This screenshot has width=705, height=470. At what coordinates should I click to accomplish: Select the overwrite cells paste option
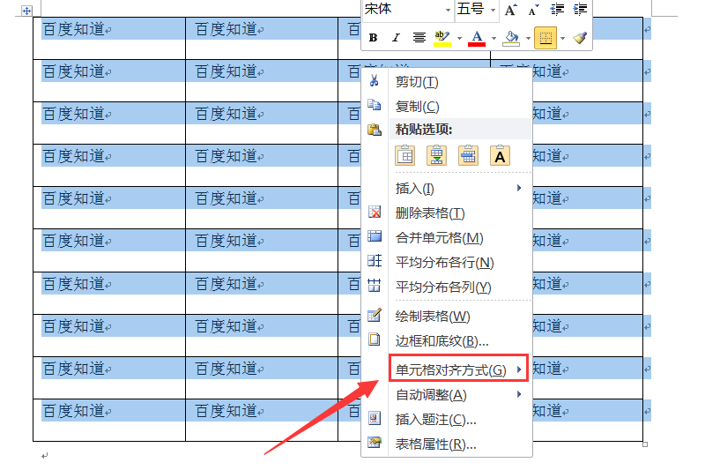tap(468, 155)
